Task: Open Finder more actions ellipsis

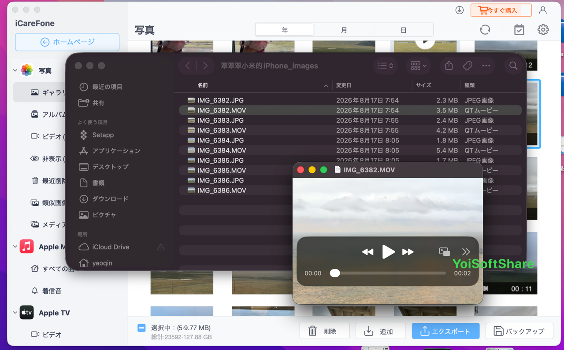Action: tap(486, 66)
